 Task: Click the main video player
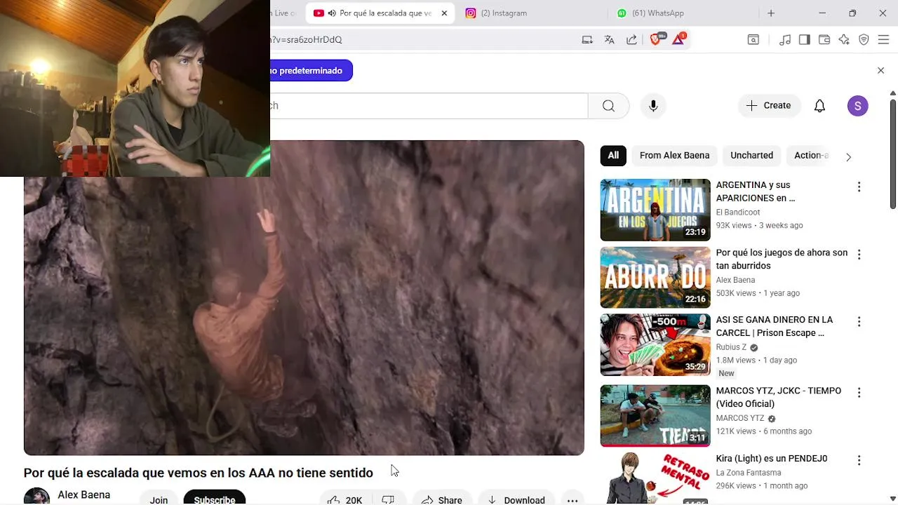304,298
